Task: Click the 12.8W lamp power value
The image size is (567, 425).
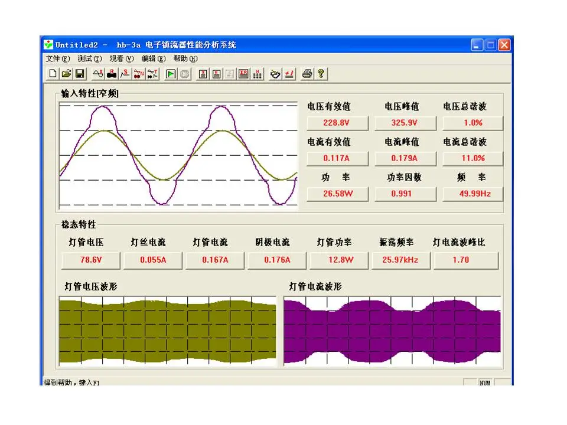Action: [339, 260]
